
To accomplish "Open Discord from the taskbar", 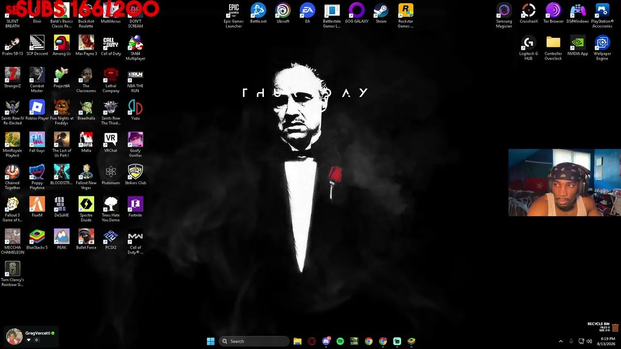I will point(326,341).
